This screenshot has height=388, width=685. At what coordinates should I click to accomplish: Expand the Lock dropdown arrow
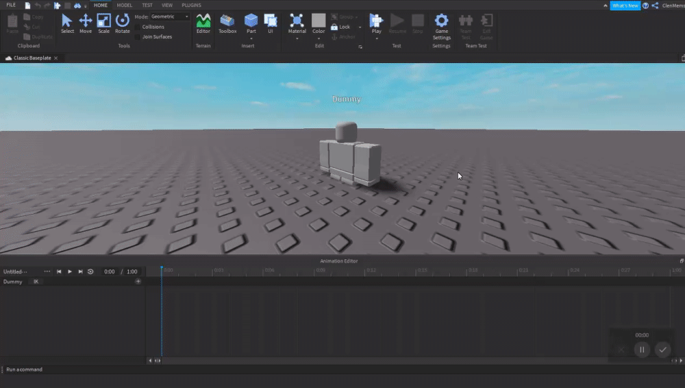coord(360,27)
